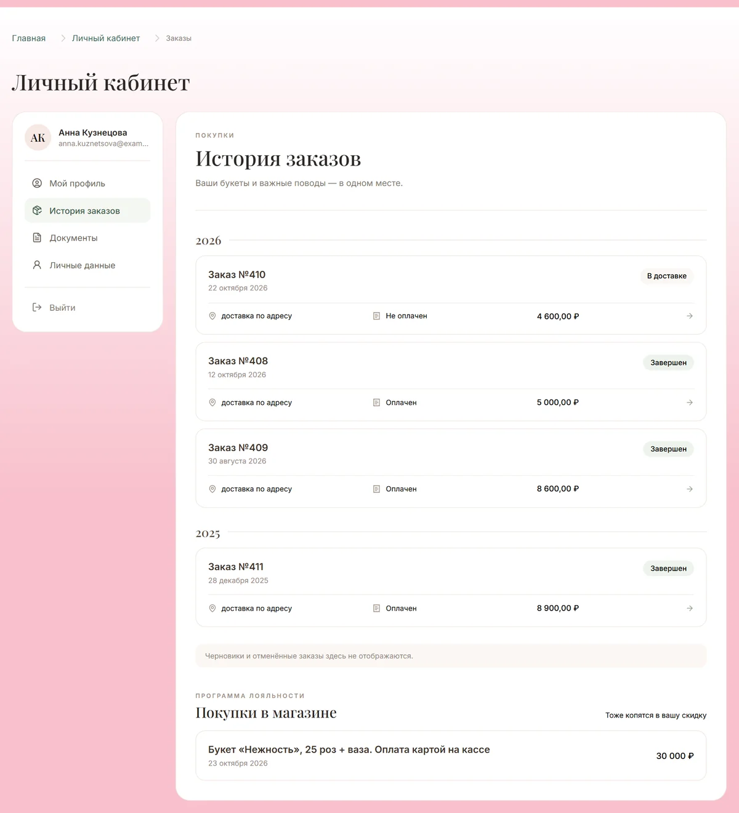739x813 pixels.
Task: Click the В доставке status badge
Action: [667, 276]
